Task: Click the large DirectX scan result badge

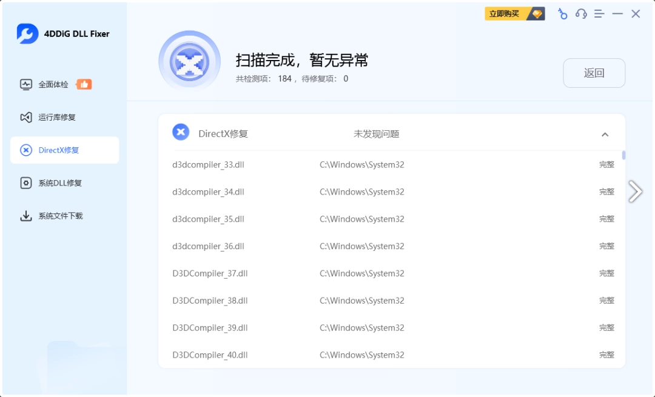Action: pos(190,61)
